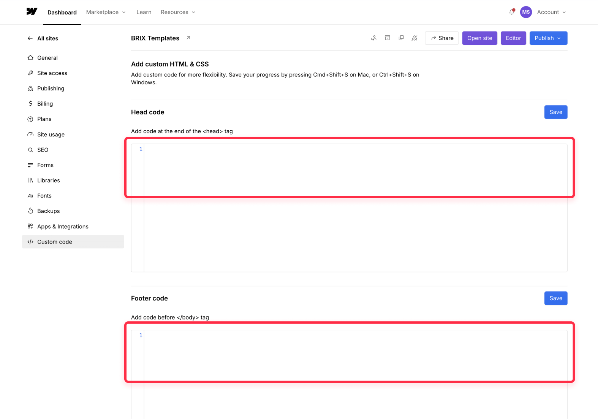This screenshot has width=598, height=419.
Task: Open the notifications bell
Action: click(x=512, y=12)
